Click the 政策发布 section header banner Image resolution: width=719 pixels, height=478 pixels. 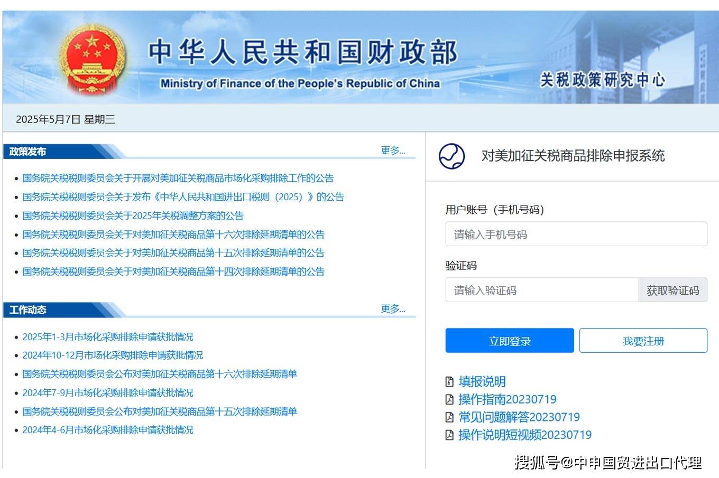coord(27,151)
